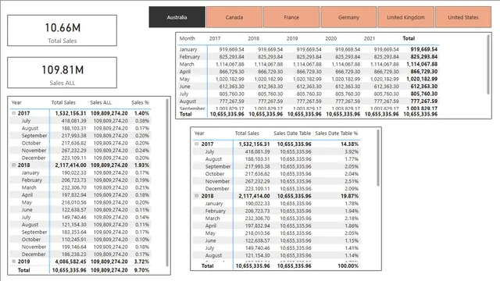Viewport: 500px width, 281px height.
Task: Click the 3.72% value for 2019
Action: 141,261
